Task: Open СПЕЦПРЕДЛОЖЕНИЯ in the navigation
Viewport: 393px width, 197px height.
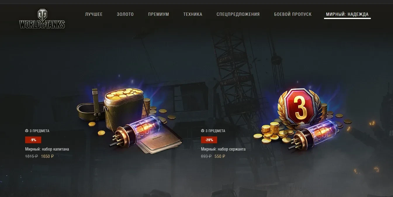Action: tap(238, 14)
